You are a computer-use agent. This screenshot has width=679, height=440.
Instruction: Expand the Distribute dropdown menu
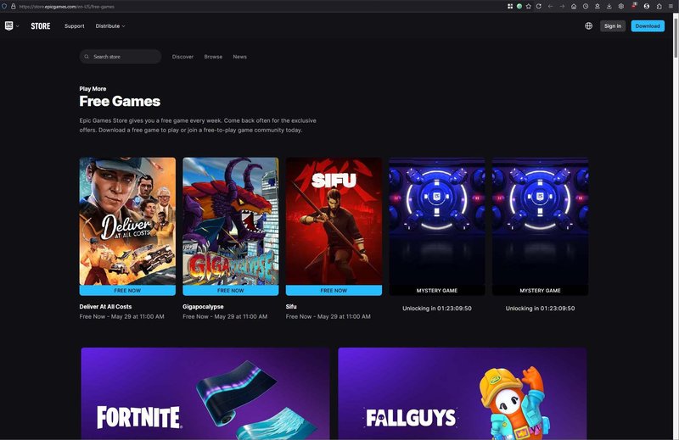pyautogui.click(x=109, y=26)
